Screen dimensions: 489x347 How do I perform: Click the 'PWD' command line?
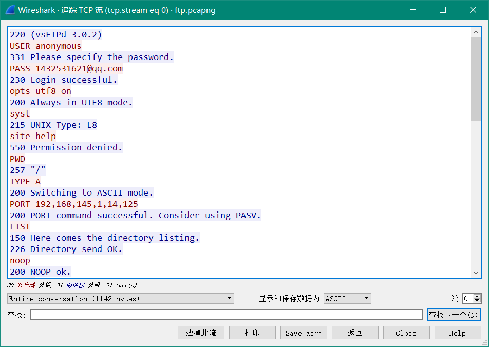(17, 159)
